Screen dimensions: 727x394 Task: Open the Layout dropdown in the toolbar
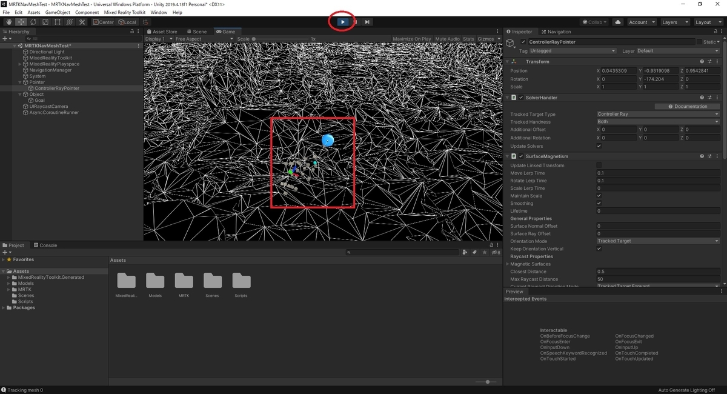[708, 22]
